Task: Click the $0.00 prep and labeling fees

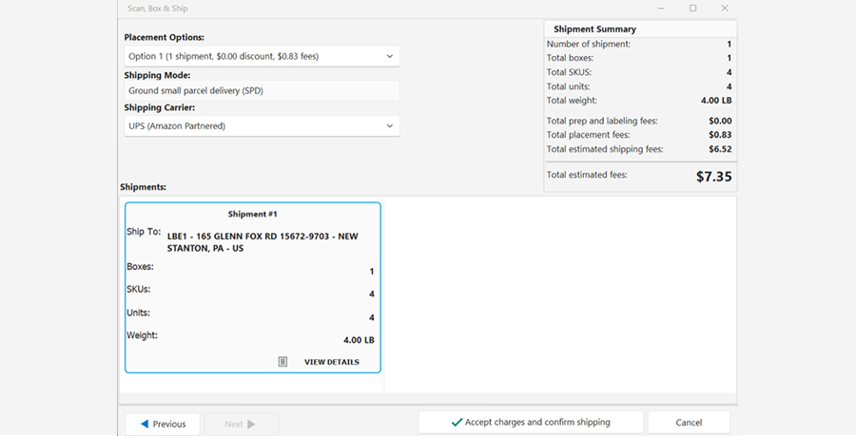Action: (720, 121)
